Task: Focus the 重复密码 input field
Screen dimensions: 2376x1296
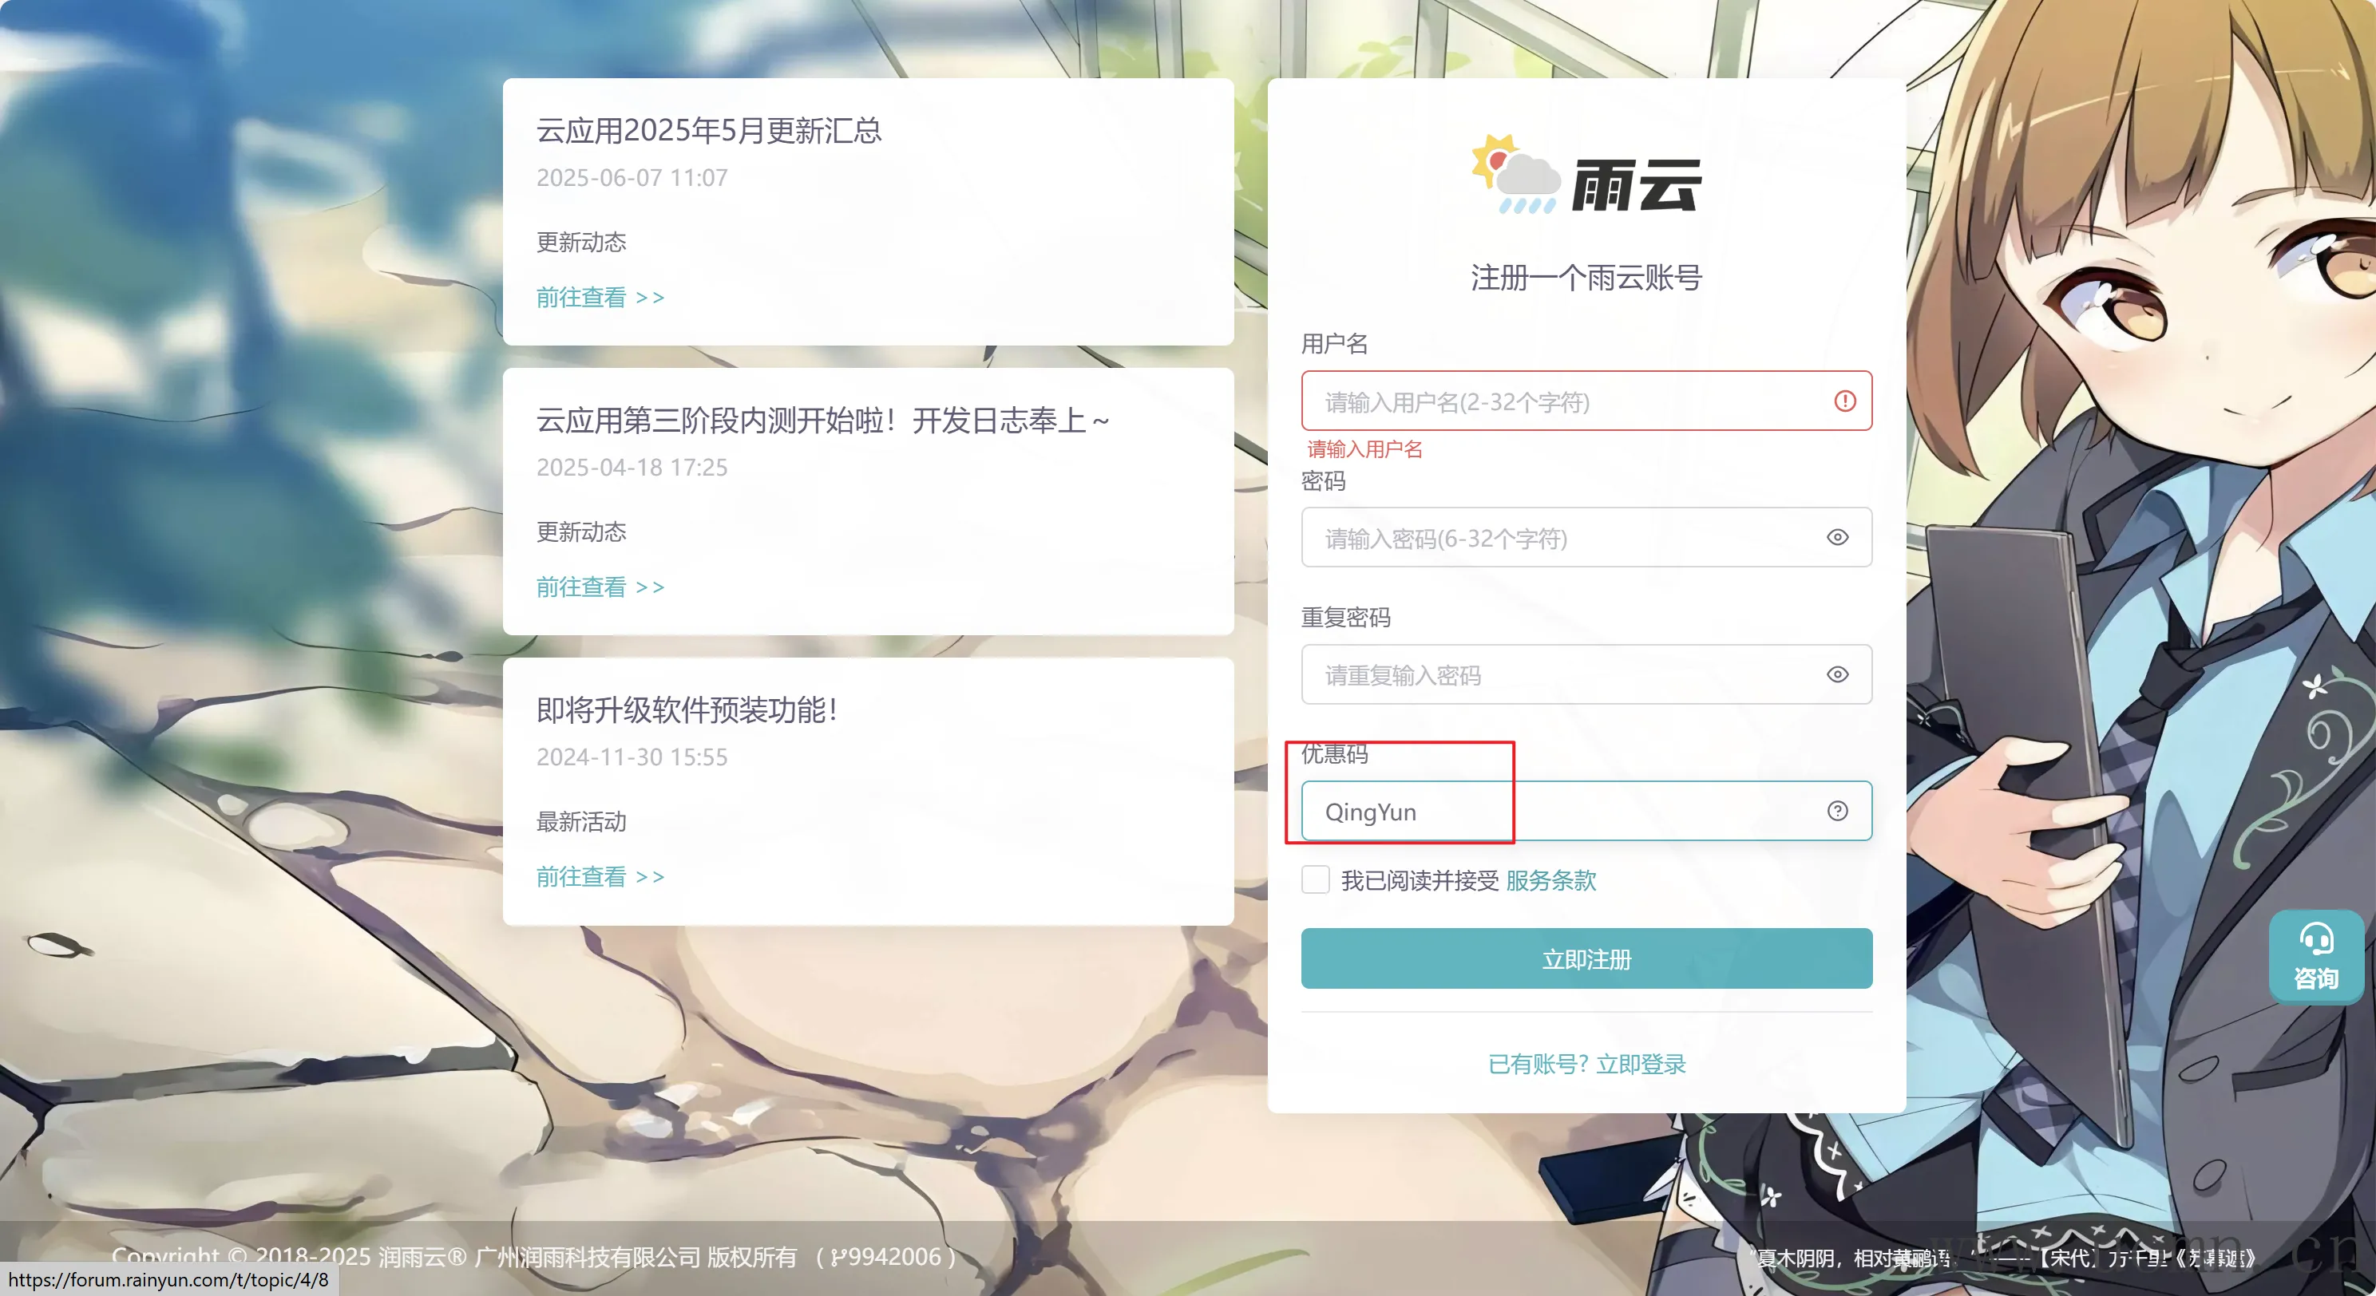Action: [x=1586, y=674]
